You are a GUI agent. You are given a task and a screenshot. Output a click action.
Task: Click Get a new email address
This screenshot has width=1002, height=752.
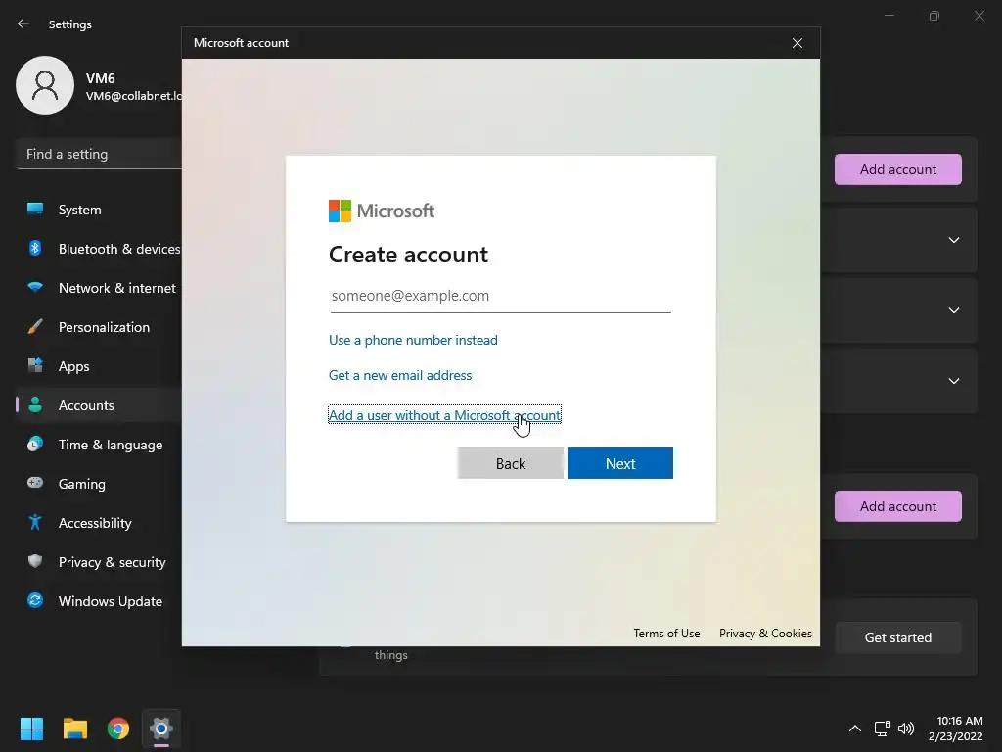(400, 375)
